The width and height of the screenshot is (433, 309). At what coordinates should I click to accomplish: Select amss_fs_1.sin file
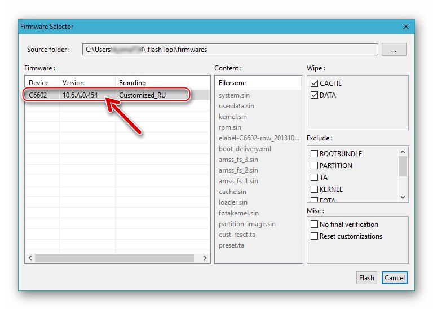(x=238, y=181)
